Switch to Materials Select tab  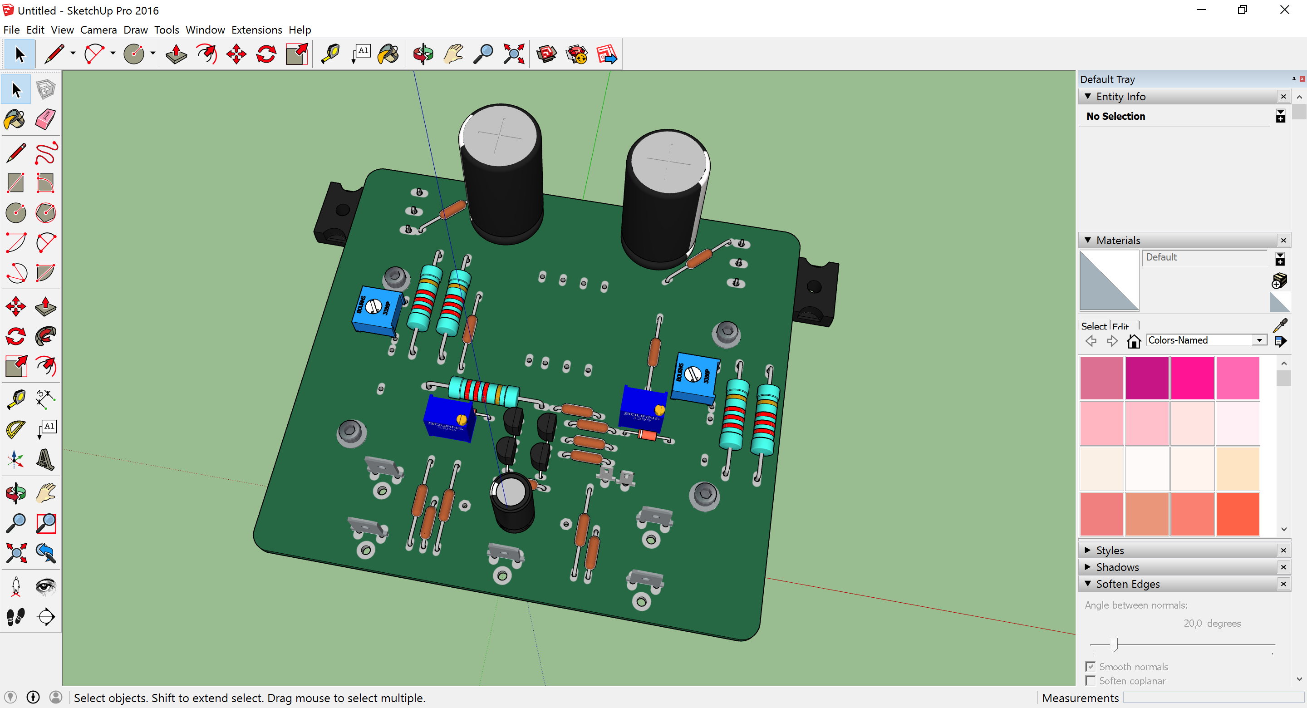coord(1093,326)
